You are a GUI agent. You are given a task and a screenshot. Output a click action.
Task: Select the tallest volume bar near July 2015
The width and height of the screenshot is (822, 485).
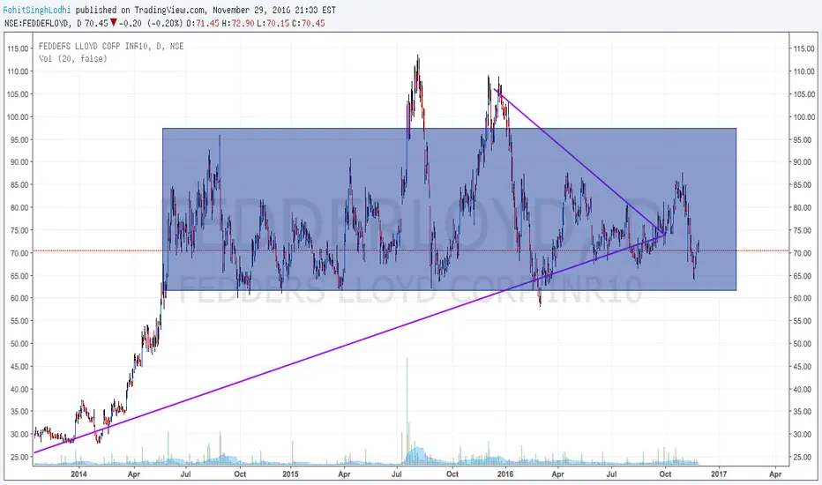tap(407, 411)
